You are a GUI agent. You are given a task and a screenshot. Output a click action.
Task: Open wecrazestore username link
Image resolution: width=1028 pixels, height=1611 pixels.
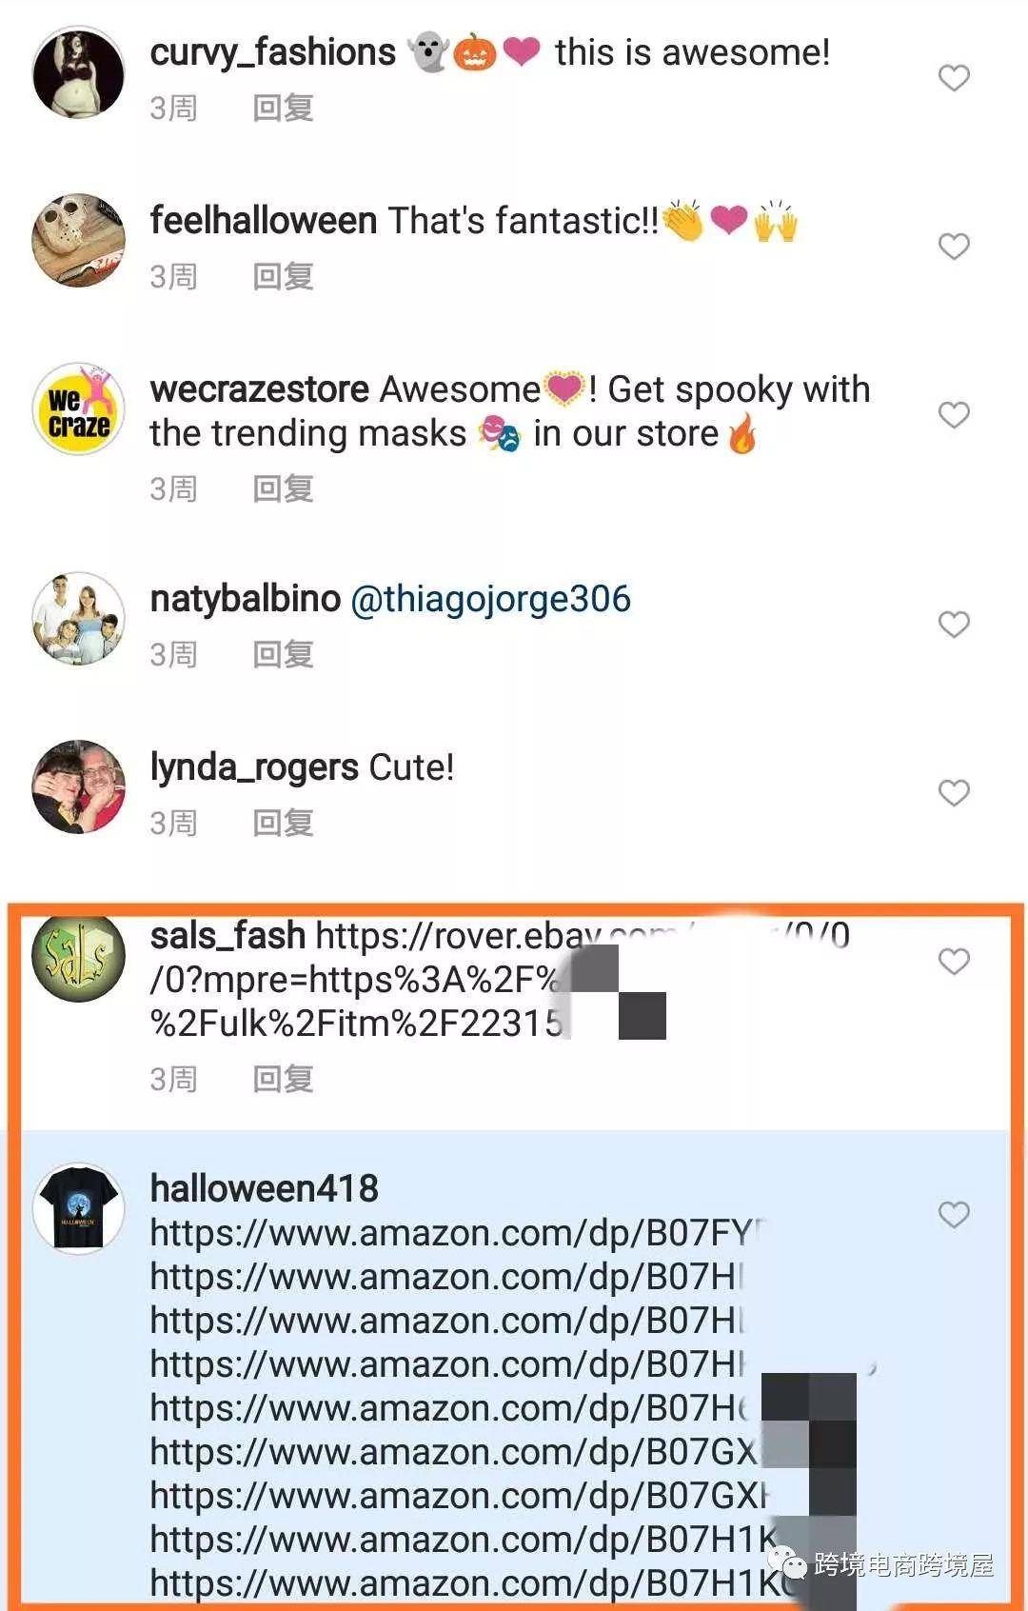[260, 389]
